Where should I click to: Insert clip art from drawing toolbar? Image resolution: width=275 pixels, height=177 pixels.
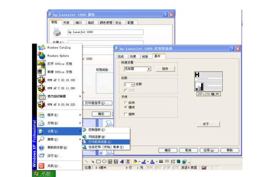tap(128, 161)
